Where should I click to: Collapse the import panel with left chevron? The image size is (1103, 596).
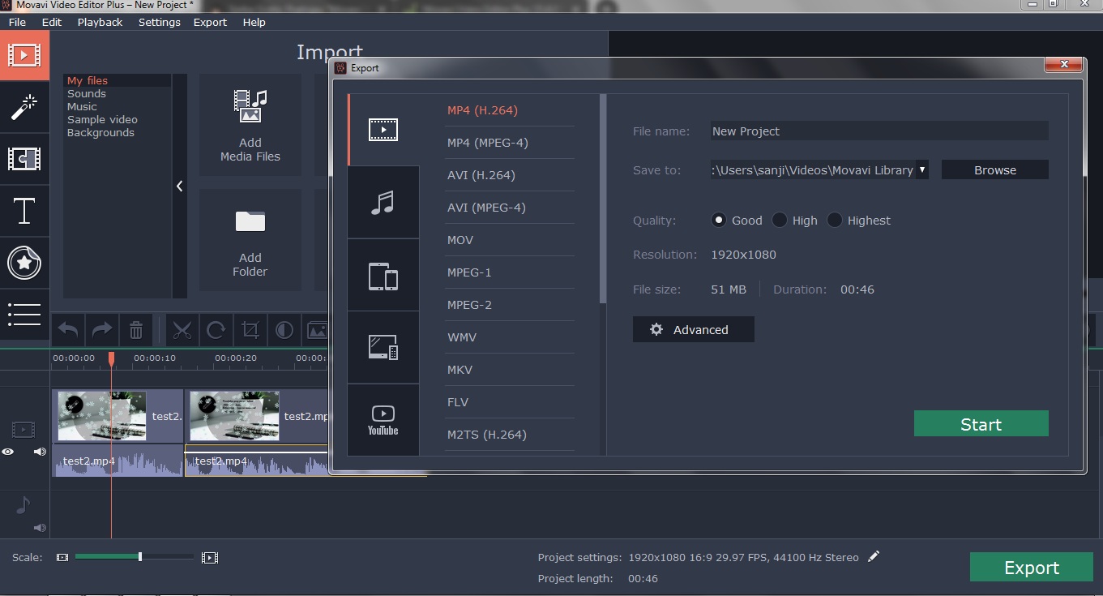pyautogui.click(x=180, y=186)
